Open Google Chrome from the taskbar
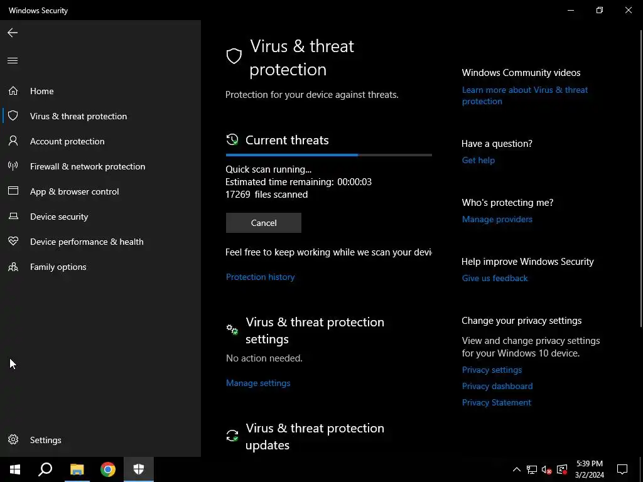 [x=108, y=469]
